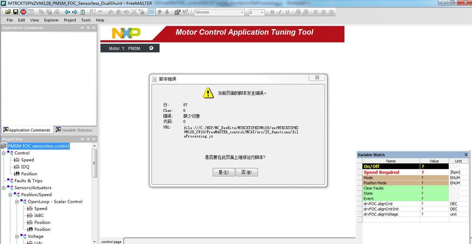Select the iABC scope item
Viewport: 472px width, 244px height.
(39, 215)
